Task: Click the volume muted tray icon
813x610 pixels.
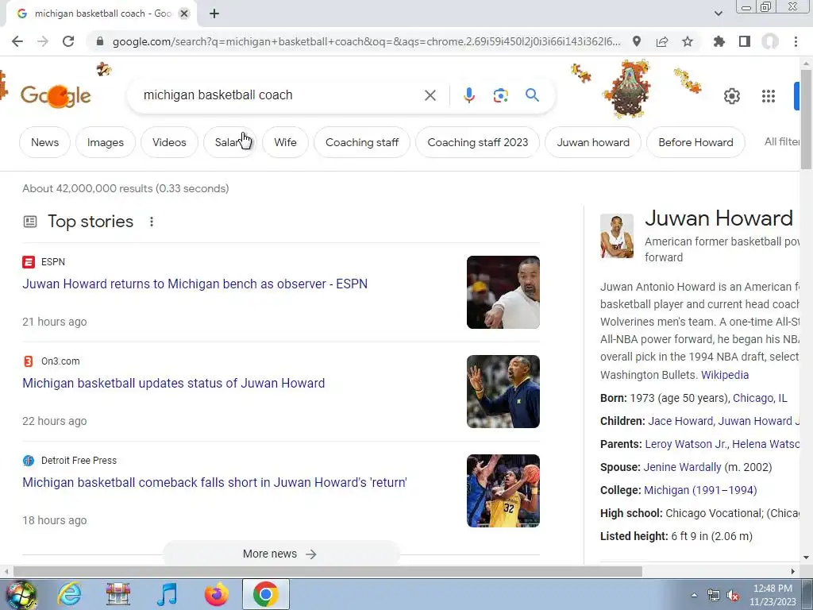Action: coord(733,596)
